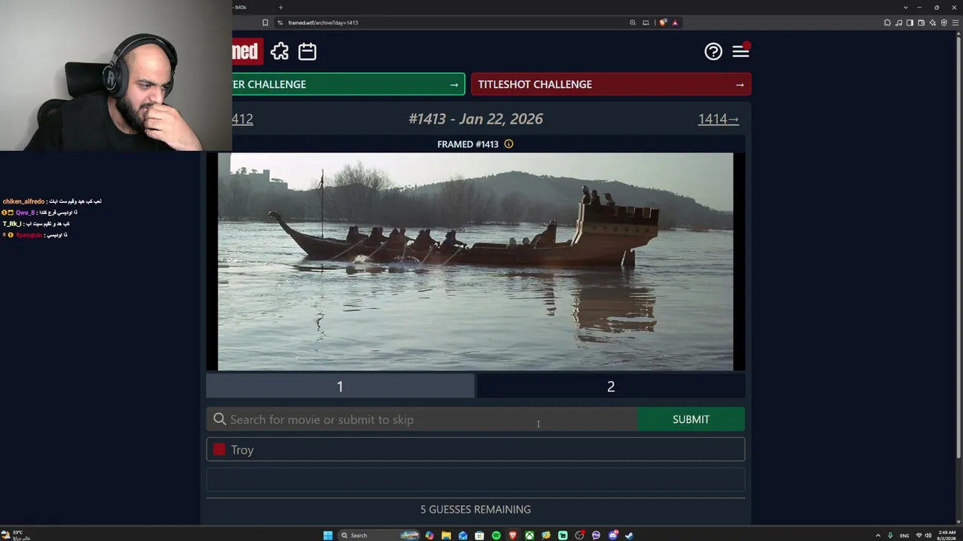The width and height of the screenshot is (963, 541).
Task: Open the hamburger menu with red dot
Action: pos(741,50)
